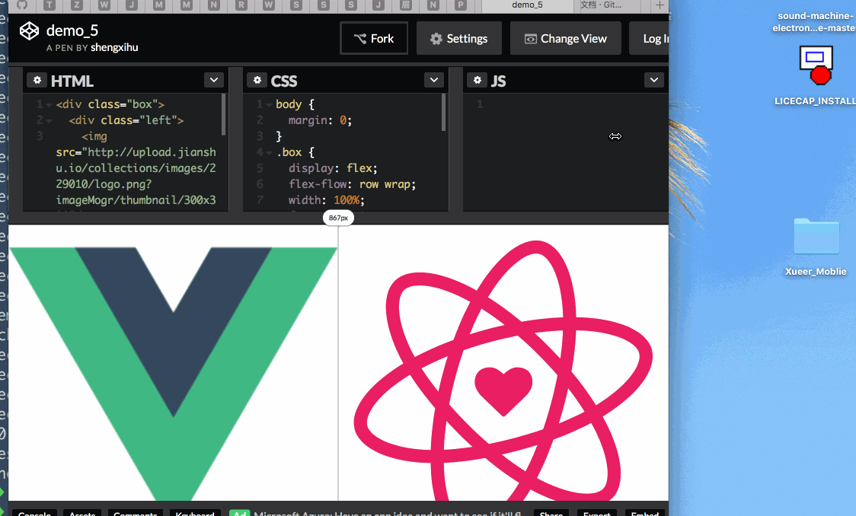Open pen Settings
The width and height of the screenshot is (856, 516).
(459, 38)
